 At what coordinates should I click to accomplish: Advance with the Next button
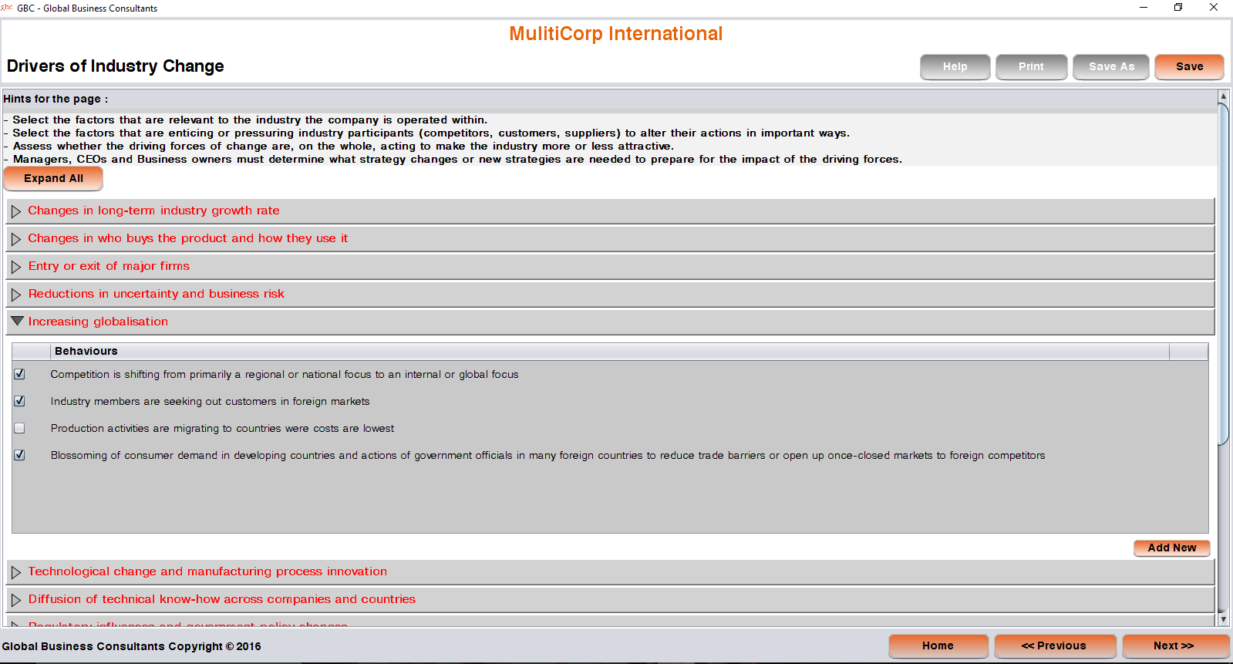[1174, 646]
